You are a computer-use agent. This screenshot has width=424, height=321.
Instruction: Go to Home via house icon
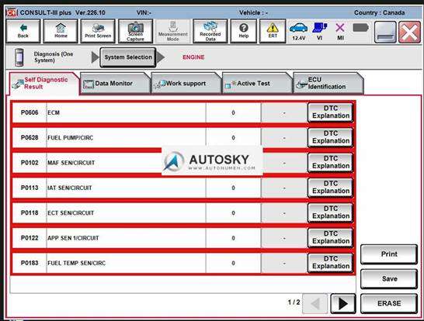[x=61, y=31]
